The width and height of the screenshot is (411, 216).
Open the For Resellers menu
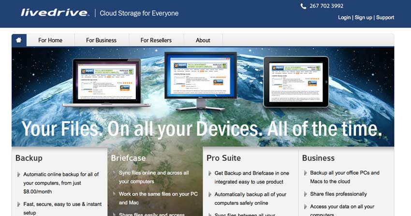point(156,40)
